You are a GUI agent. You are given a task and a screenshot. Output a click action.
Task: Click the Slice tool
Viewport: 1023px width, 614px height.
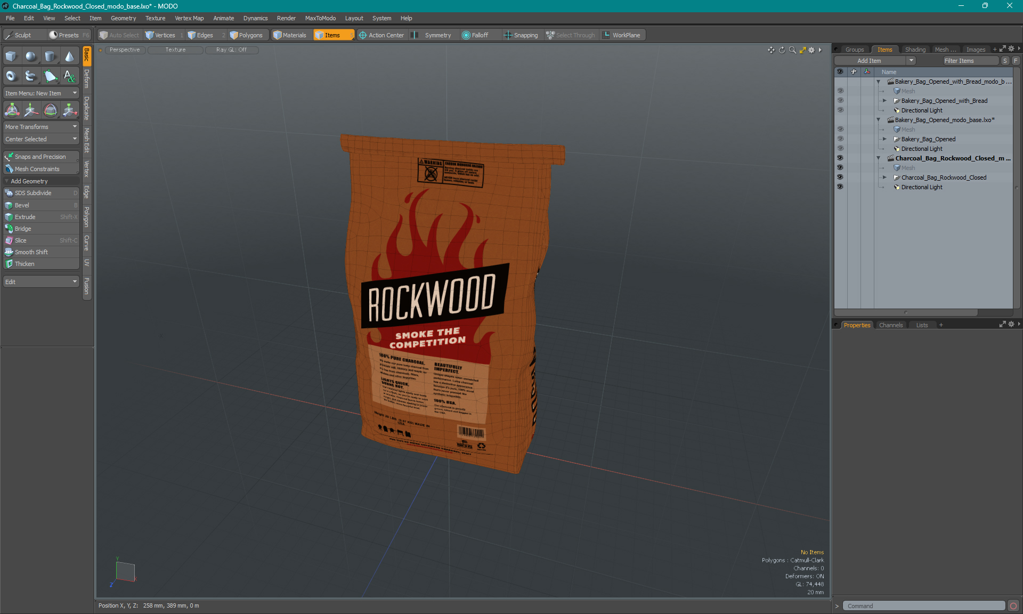point(41,240)
